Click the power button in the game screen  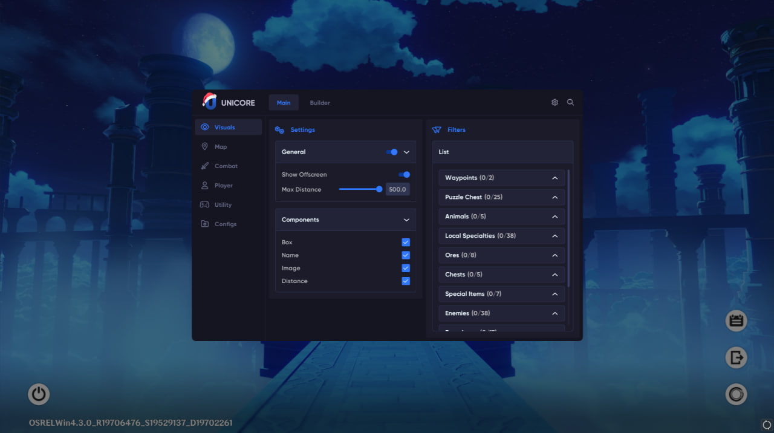(x=39, y=394)
